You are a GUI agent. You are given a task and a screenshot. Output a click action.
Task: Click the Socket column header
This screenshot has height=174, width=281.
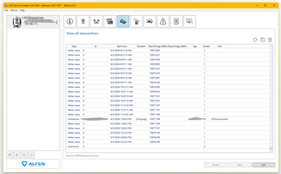coord(206,46)
